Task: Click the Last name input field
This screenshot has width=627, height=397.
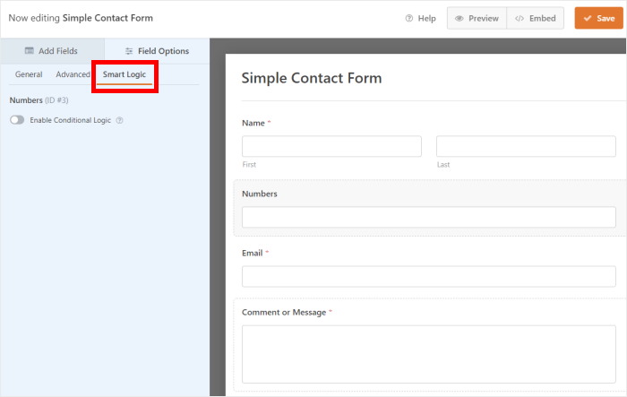Action: [x=526, y=146]
